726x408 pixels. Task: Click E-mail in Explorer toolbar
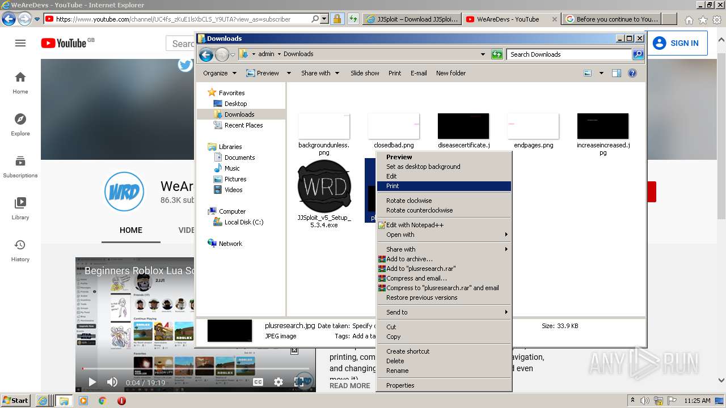(419, 73)
